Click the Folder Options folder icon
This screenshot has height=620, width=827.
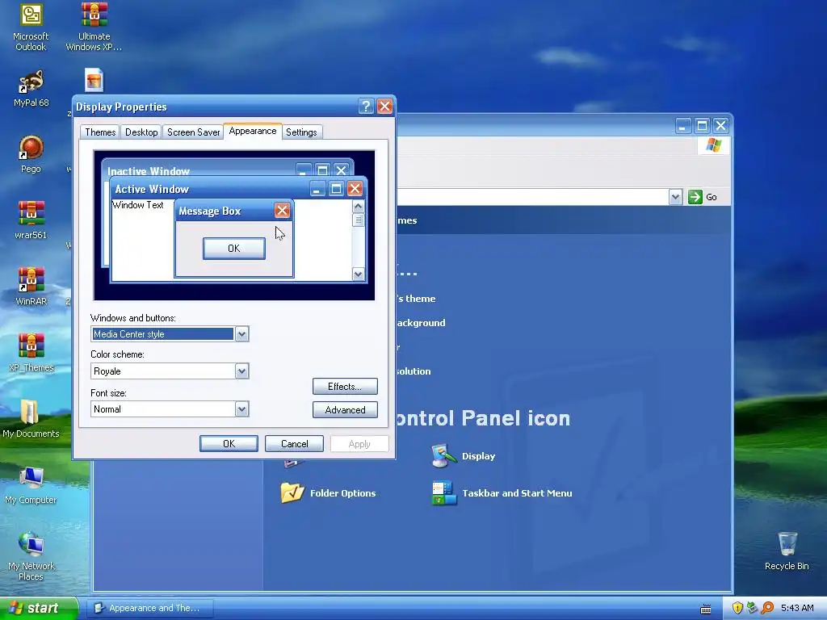coord(292,493)
